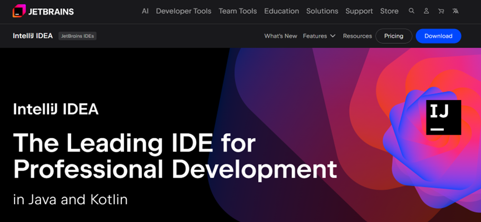
Task: Click 'in Java and Kotlin' text
Action: tap(70, 200)
